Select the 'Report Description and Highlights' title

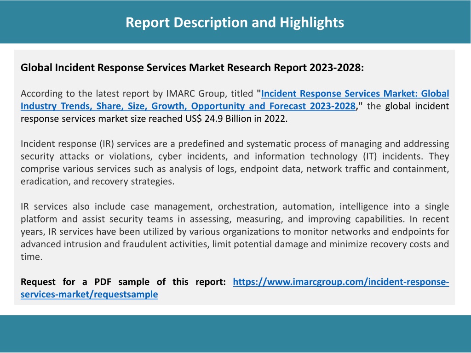coord(235,23)
